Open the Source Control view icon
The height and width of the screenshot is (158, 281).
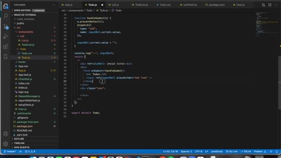[x=6, y=27]
